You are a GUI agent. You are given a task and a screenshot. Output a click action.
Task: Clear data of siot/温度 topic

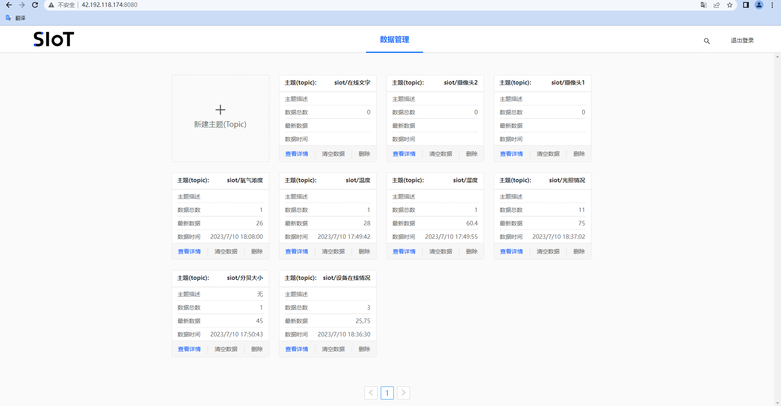[x=333, y=251]
